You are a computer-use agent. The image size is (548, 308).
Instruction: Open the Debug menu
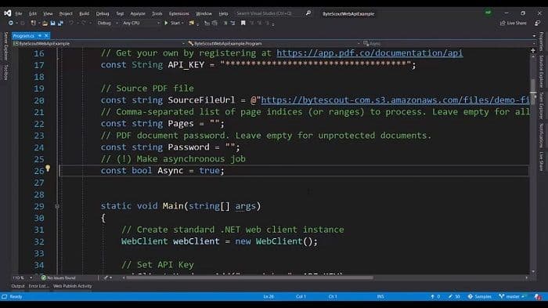(x=103, y=13)
